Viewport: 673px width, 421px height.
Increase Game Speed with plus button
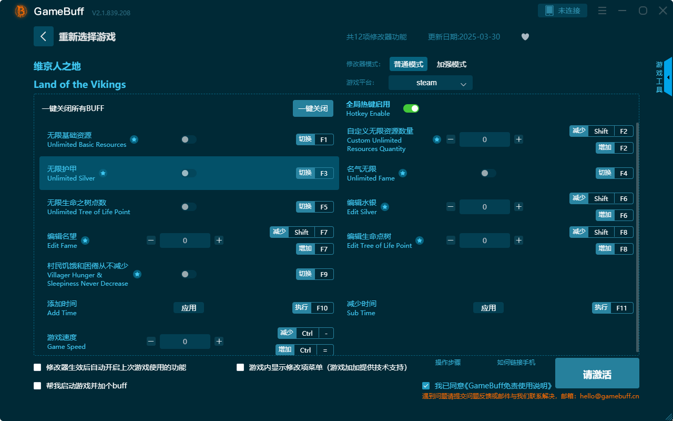tap(219, 342)
